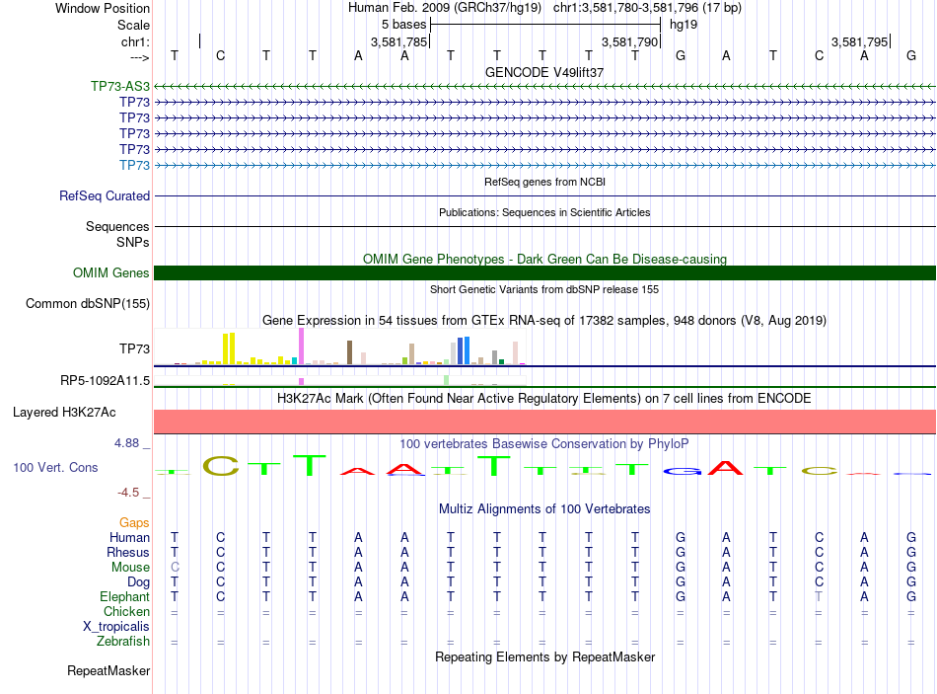Image resolution: width=937 pixels, height=694 pixels.
Task: Click the 3,581,785 coordinate marker
Action: 398,41
